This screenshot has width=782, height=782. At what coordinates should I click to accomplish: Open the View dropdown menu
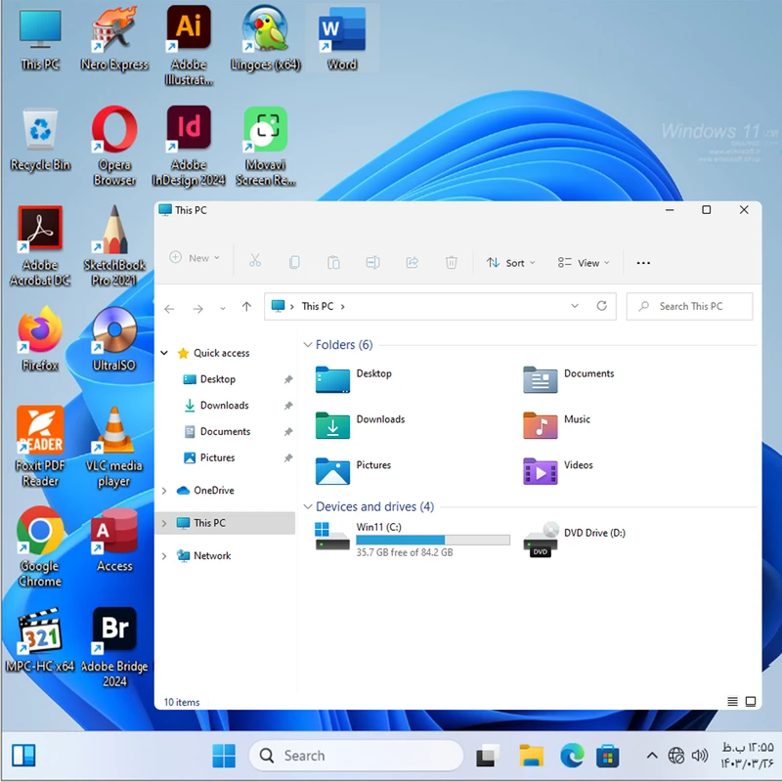(584, 262)
